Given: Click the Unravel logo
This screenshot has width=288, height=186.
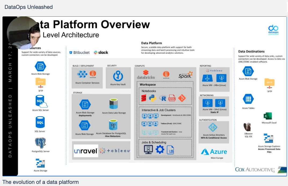Looking at the screenshot, I should (x=86, y=151).
